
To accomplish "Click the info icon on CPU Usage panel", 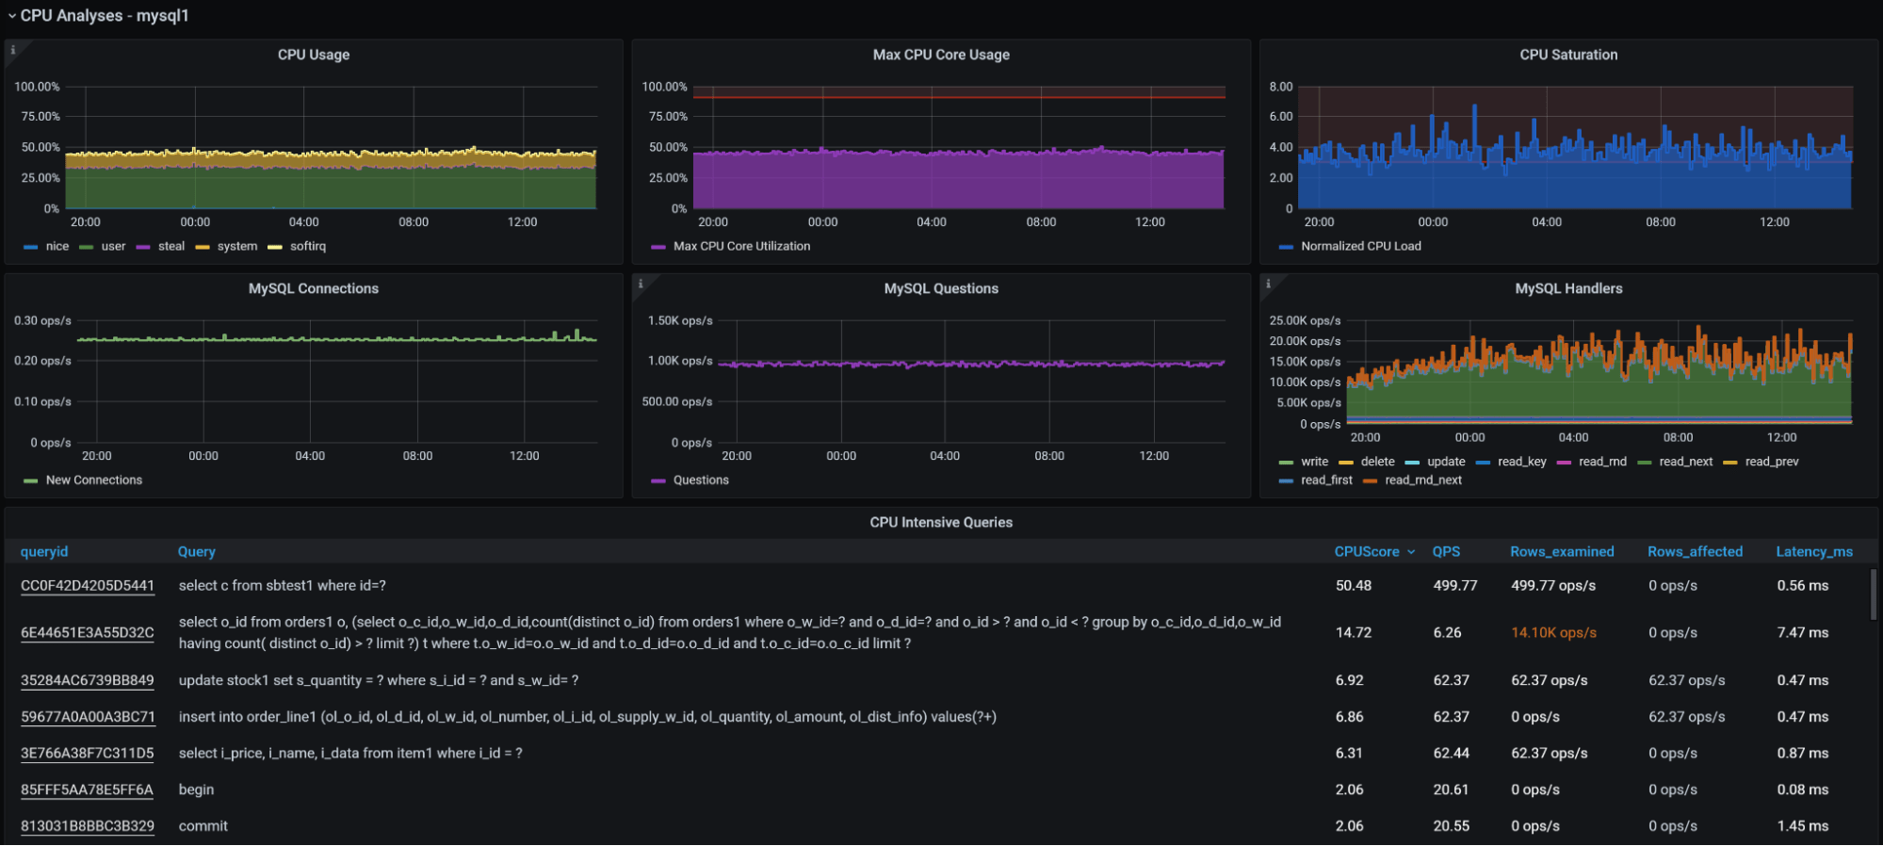I will click(13, 50).
